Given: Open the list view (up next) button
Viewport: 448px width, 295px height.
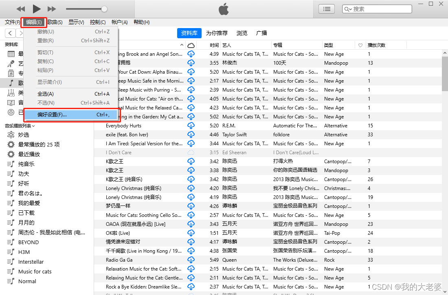Looking at the screenshot, I should 327,9.
